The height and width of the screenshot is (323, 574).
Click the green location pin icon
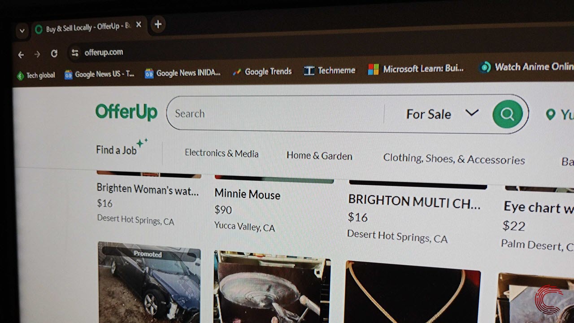click(x=550, y=114)
